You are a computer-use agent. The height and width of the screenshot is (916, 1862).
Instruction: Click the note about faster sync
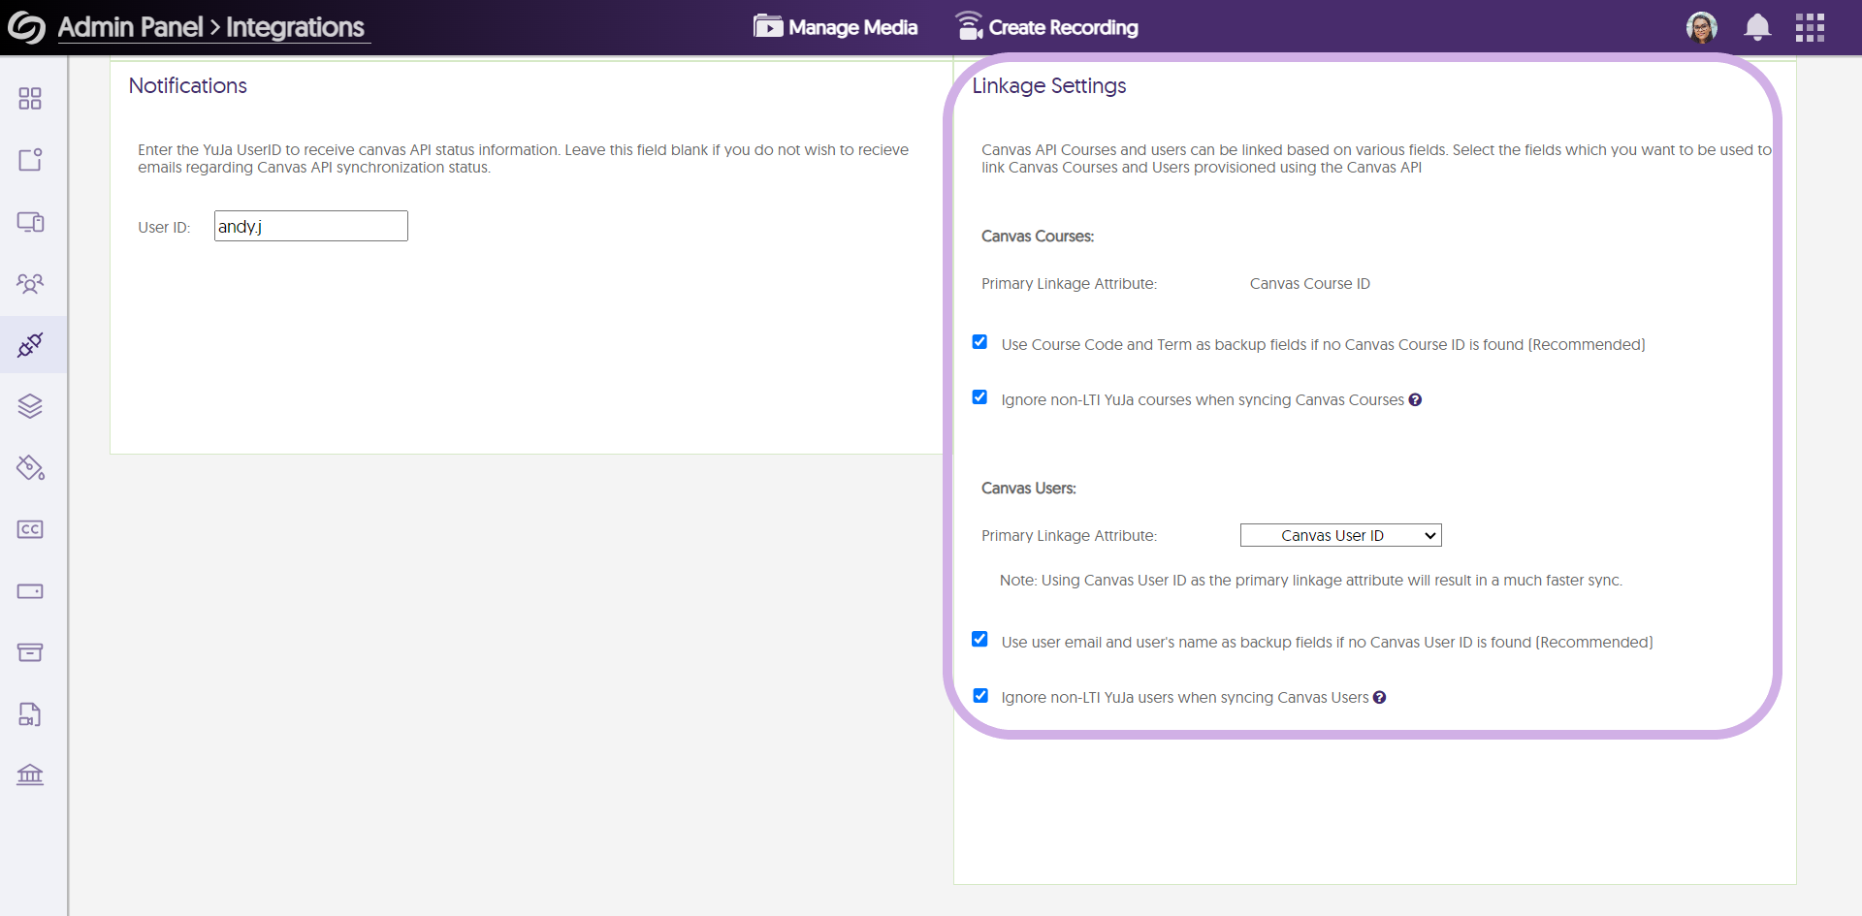point(1311,581)
